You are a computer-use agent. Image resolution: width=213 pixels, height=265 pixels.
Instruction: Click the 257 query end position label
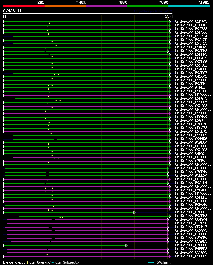coord(168,16)
